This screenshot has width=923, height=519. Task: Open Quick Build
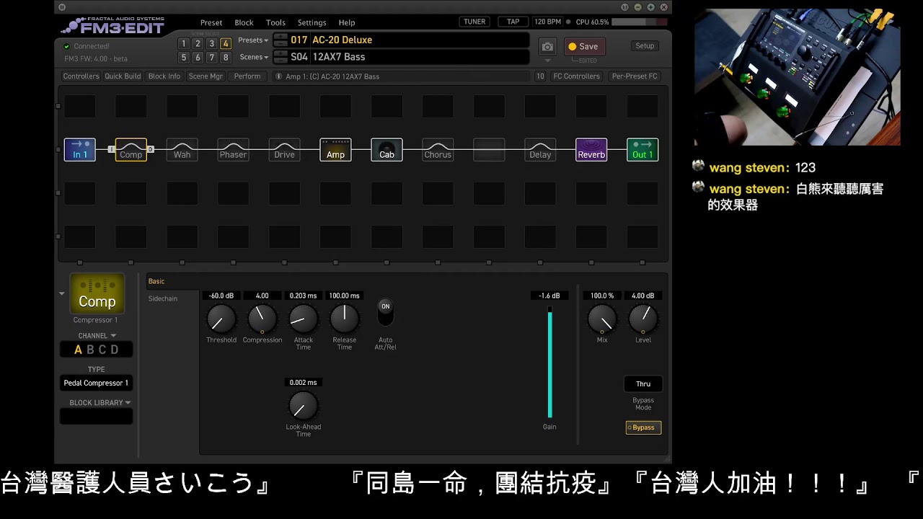pos(123,76)
